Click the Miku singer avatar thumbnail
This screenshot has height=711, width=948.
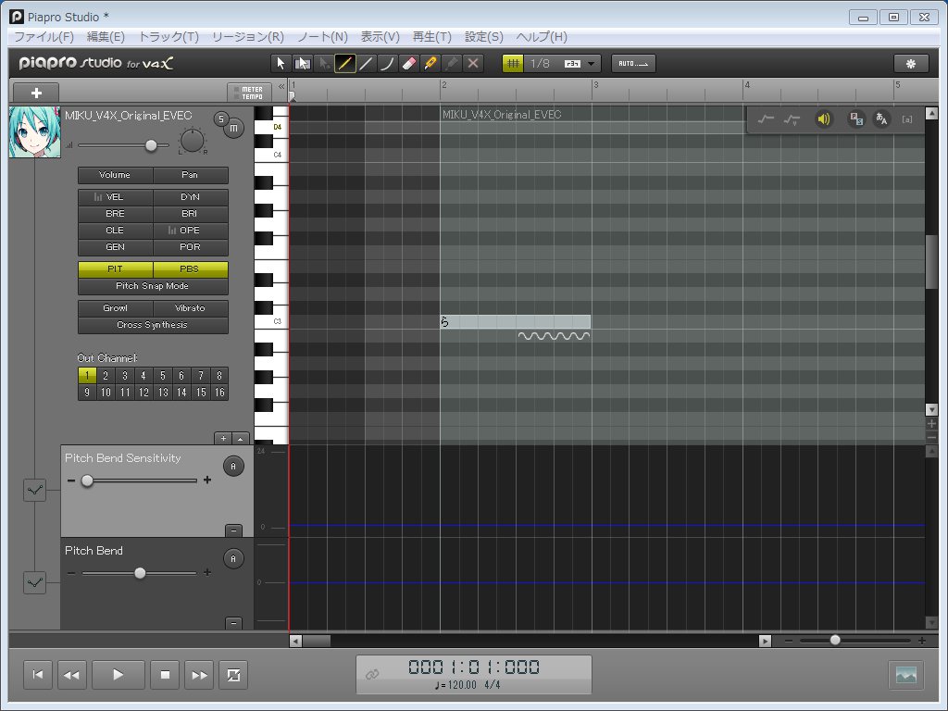pos(34,131)
